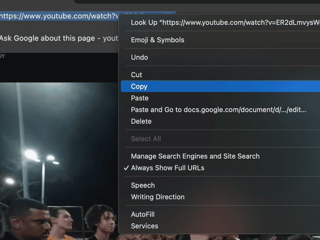320x240 pixels.
Task: Expand the AutoFill submenu
Action: coord(220,214)
